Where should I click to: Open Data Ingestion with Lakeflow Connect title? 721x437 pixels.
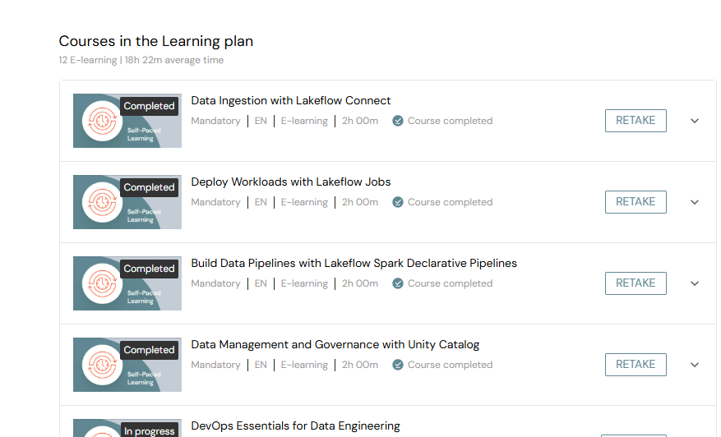tap(291, 101)
